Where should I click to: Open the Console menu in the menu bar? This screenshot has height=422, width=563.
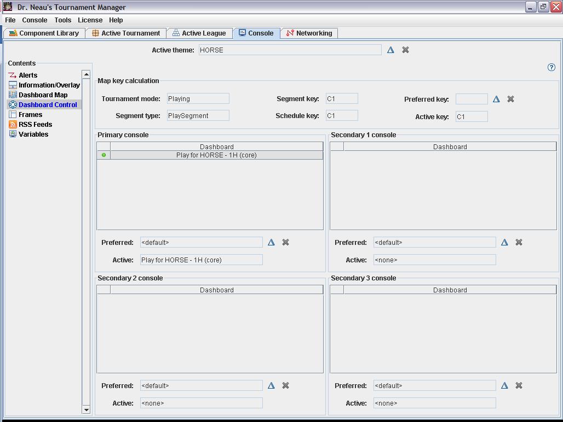tap(35, 20)
